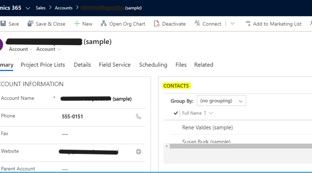Screen dimensions: 312x173
Task: Expand the Group By no grouping dropdown
Action: pyautogui.click(x=221, y=101)
